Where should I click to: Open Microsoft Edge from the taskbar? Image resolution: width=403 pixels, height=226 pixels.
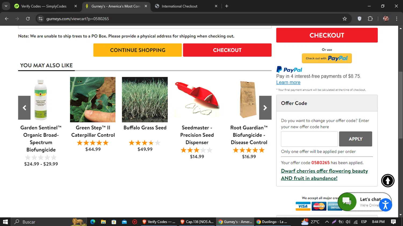click(93, 222)
